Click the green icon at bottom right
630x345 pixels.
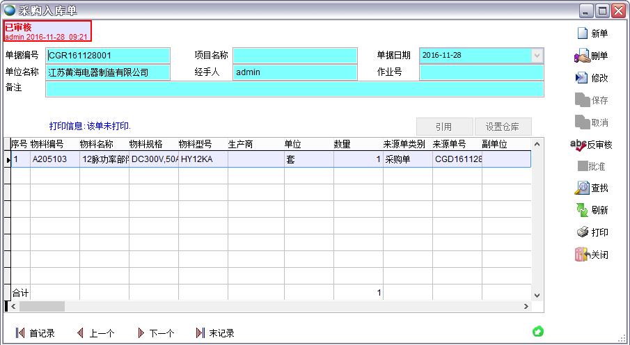tap(537, 331)
